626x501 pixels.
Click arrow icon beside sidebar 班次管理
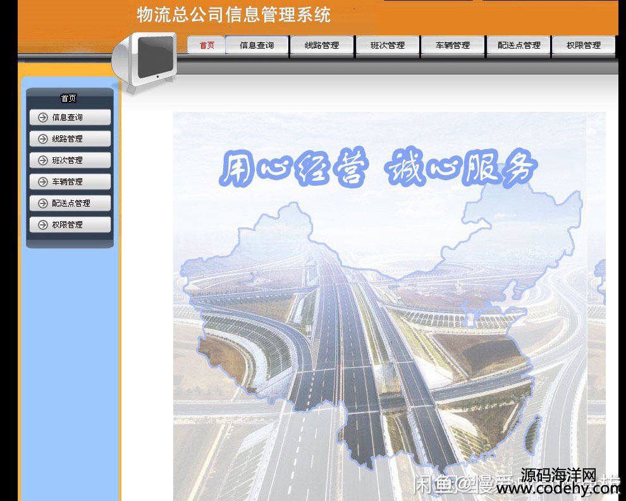(x=43, y=160)
